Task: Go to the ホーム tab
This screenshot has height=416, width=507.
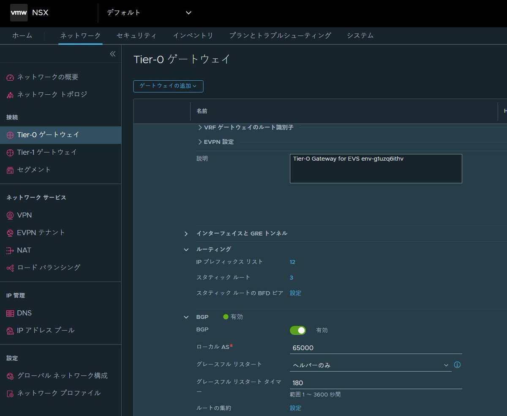Action: 22,36
